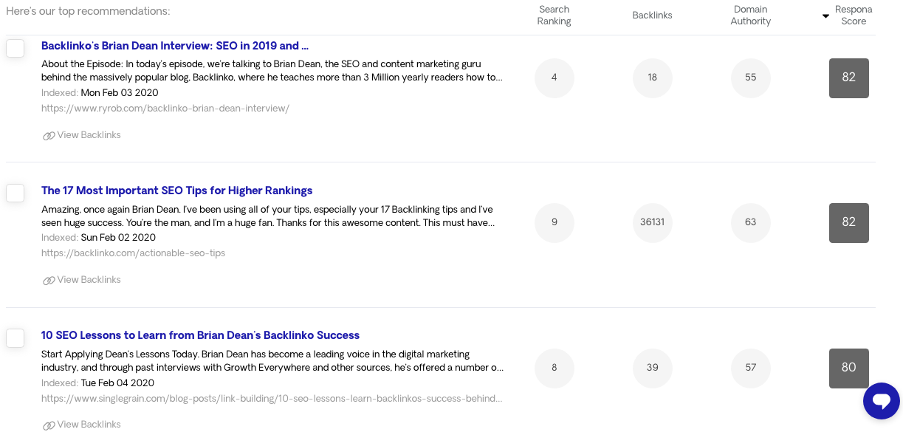Viewport: 903px width, 432px height.
Task: Click the backlinko.com/actionable-seo-tips URL
Action: pos(133,253)
